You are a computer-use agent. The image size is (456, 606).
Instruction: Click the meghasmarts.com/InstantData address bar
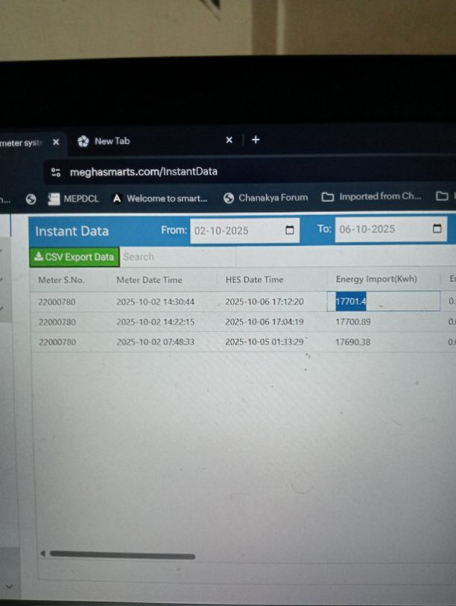(144, 172)
